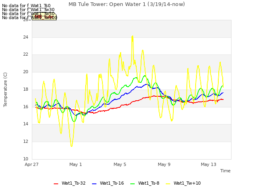Click the yellow Wat1_Tw+10 legend swatch
Viewport: 255px width, 191px height.
168,184
